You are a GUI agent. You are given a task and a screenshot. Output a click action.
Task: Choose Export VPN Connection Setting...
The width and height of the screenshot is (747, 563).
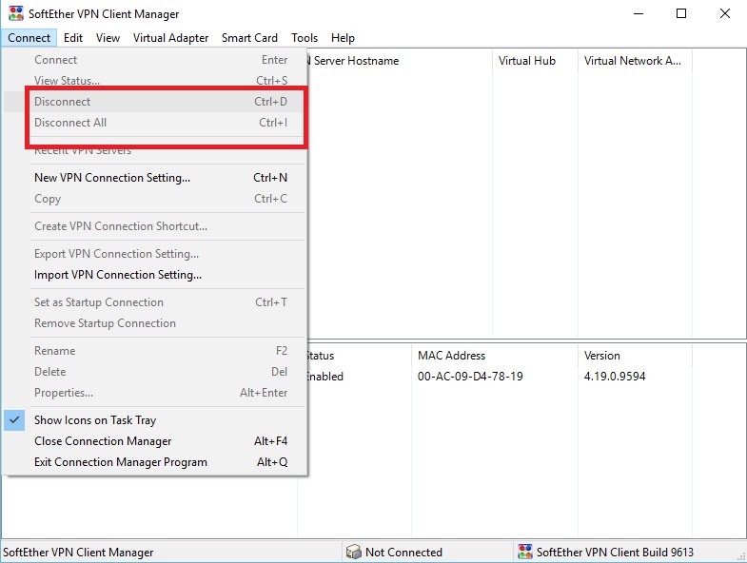[x=154, y=254]
